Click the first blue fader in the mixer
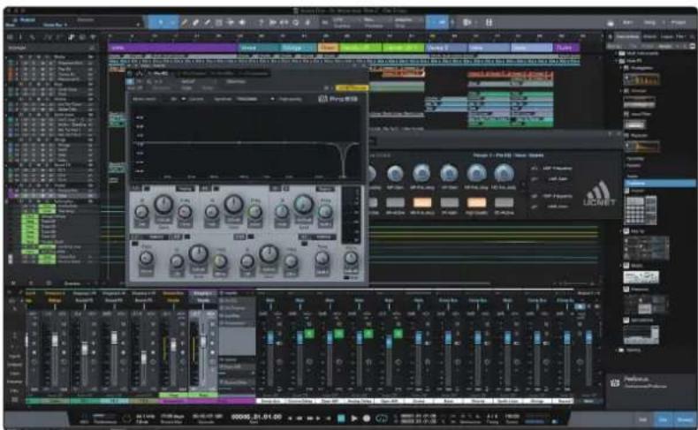Viewport: 698px width, 430px height. click(270, 338)
